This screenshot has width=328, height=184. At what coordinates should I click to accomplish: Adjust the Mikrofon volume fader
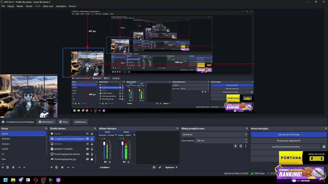pyautogui.click(x=104, y=144)
